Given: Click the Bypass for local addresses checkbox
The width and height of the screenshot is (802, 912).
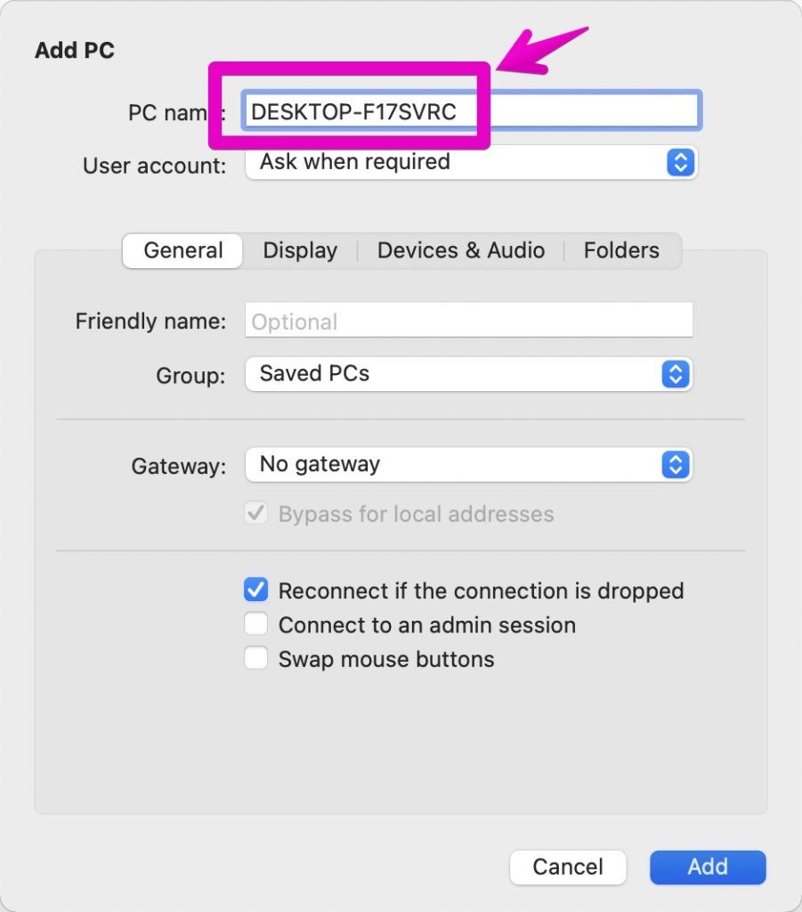Looking at the screenshot, I should 255,513.
